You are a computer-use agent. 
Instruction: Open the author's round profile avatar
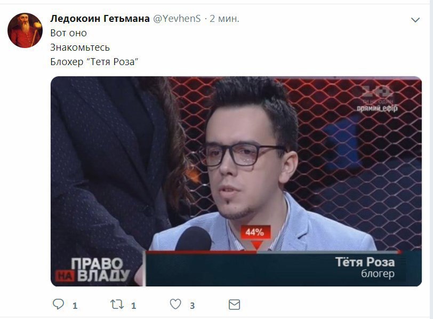tap(25, 30)
